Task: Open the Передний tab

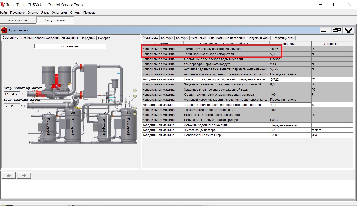Action: click(88, 38)
